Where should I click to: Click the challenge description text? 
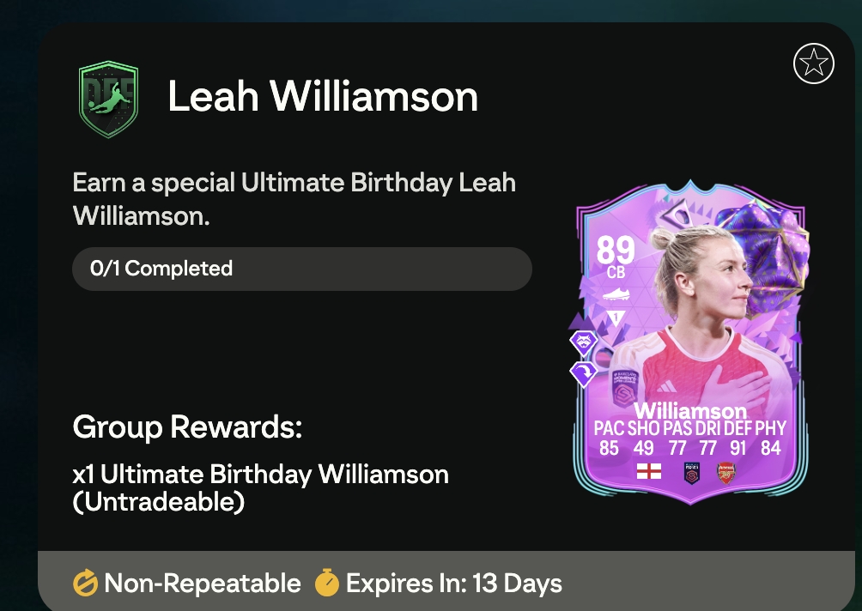click(x=294, y=199)
